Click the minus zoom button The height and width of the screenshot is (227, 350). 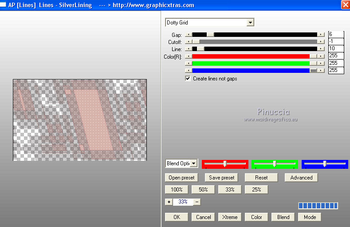[197, 202]
